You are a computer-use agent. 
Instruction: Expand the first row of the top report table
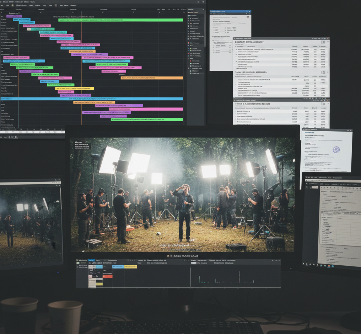(236, 49)
